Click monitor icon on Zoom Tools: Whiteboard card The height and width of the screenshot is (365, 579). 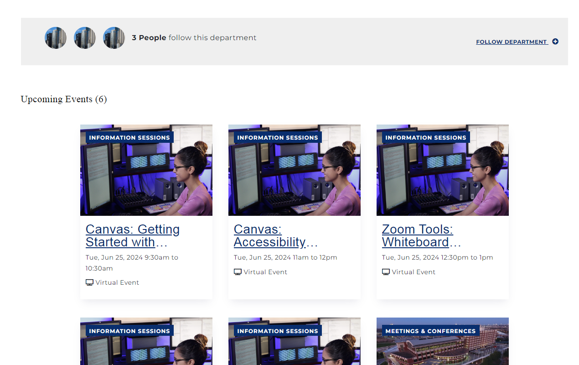coord(386,272)
